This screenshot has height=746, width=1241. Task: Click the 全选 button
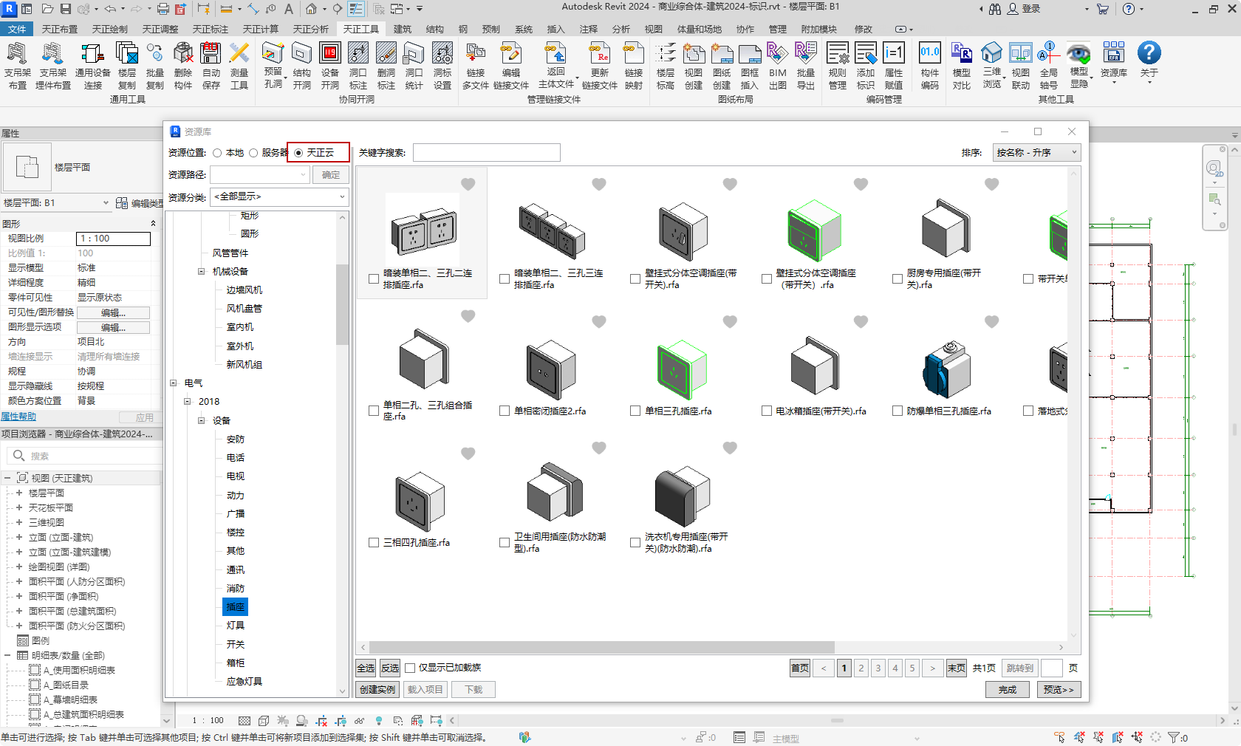click(x=366, y=668)
